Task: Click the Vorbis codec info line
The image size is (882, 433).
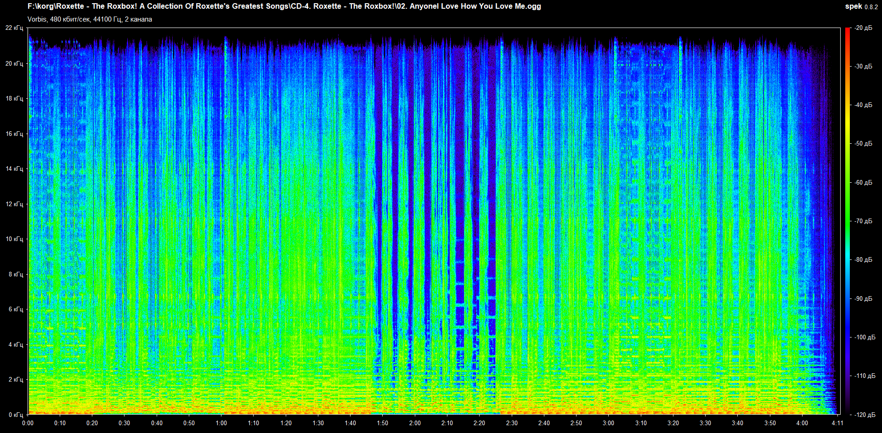Action: 90,19
